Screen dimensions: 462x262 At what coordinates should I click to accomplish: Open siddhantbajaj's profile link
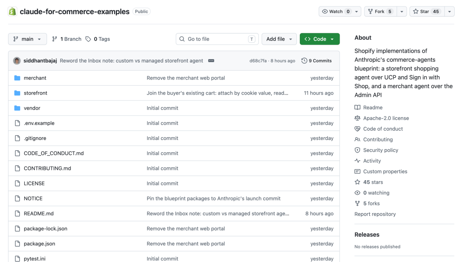point(40,60)
